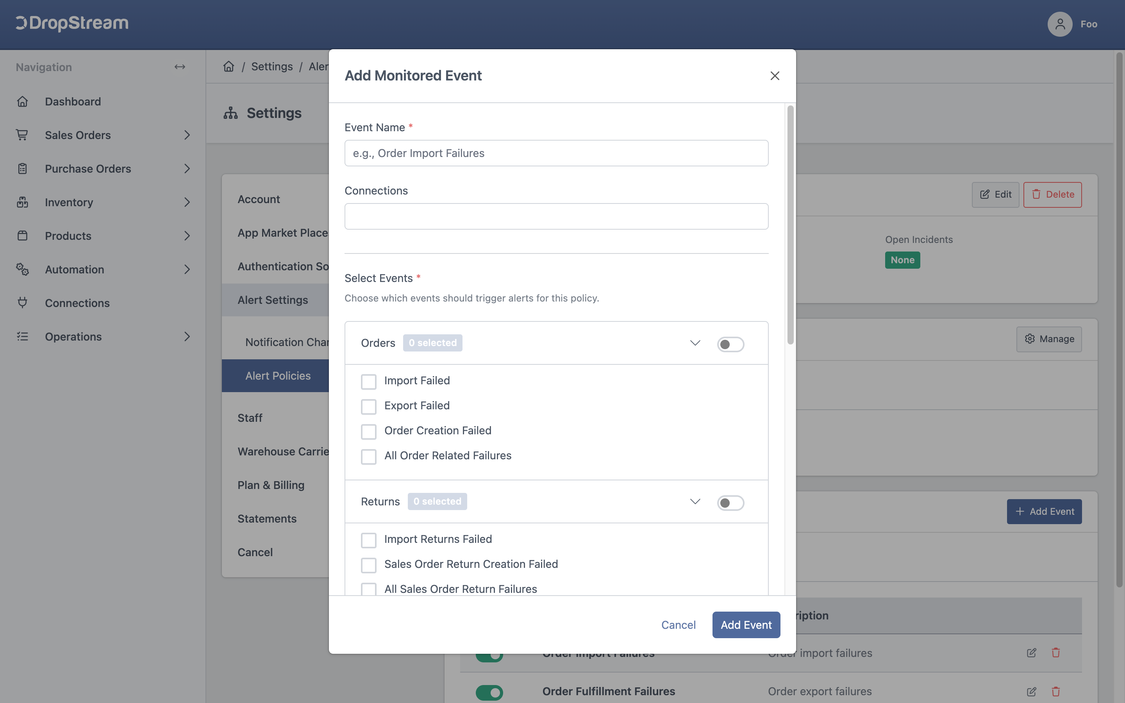Viewport: 1125px width, 703px height.
Task: Open the Statements settings item
Action: pos(267,518)
